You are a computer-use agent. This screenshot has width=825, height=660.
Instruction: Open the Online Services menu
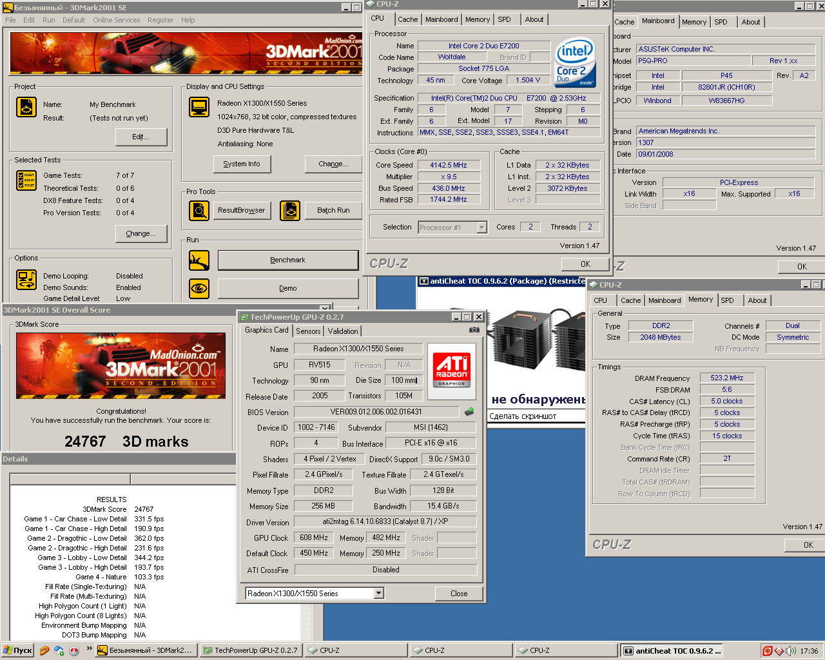pyautogui.click(x=116, y=20)
